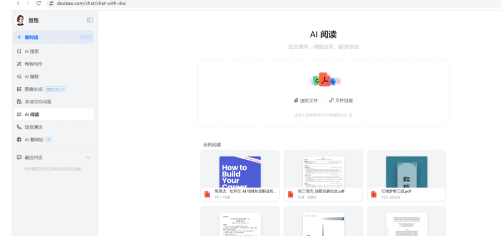Click the PDF icon of 吴恩达 file
Image resolution: width=504 pixels, height=236 pixels.
(x=207, y=194)
